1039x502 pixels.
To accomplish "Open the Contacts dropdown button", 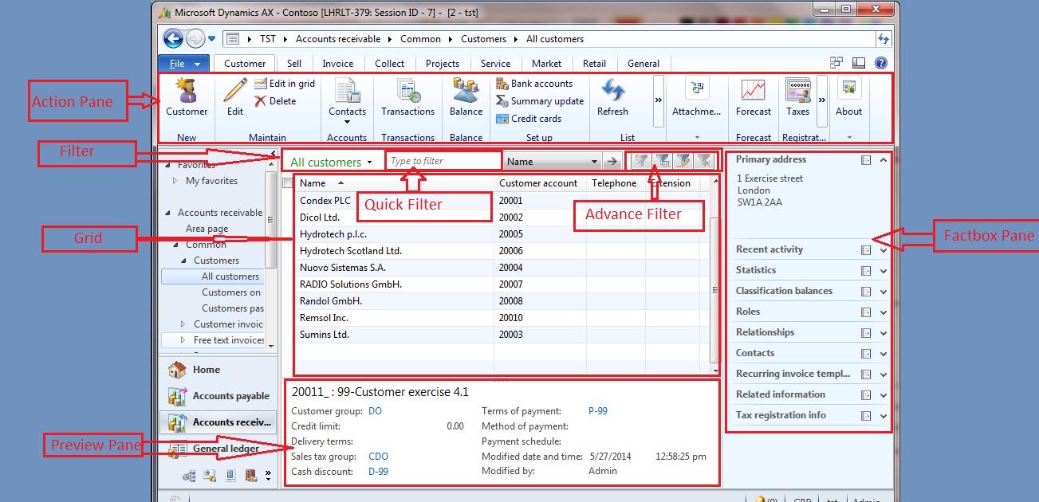I will tap(347, 101).
